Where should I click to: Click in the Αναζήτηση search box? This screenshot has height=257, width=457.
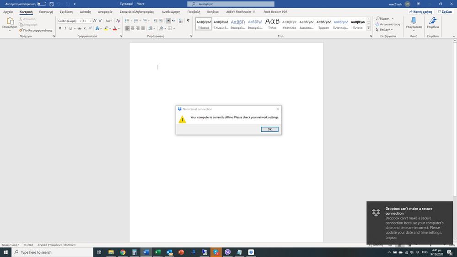(x=231, y=4)
